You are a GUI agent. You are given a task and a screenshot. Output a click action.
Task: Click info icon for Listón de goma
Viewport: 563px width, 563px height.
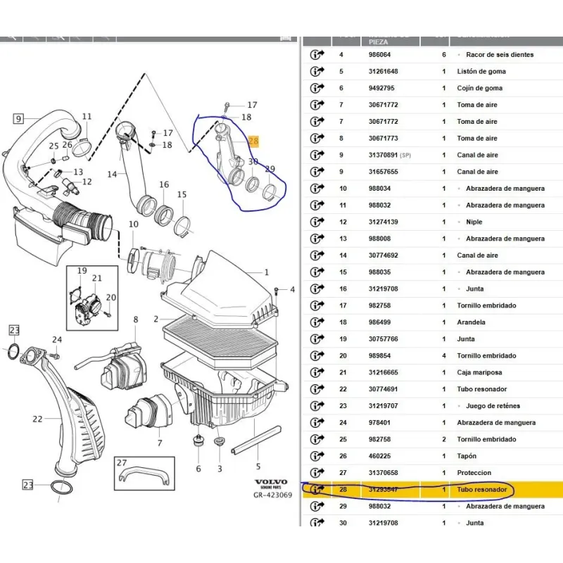[316, 71]
